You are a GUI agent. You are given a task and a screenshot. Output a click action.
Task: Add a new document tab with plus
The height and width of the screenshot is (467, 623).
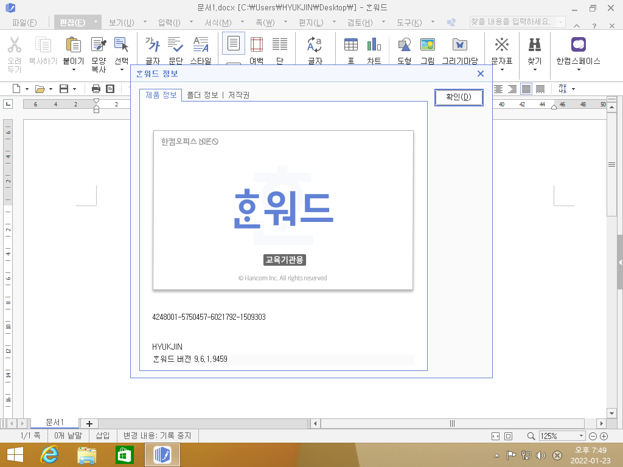89,424
